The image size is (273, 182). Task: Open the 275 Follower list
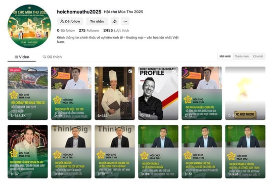(x=89, y=30)
